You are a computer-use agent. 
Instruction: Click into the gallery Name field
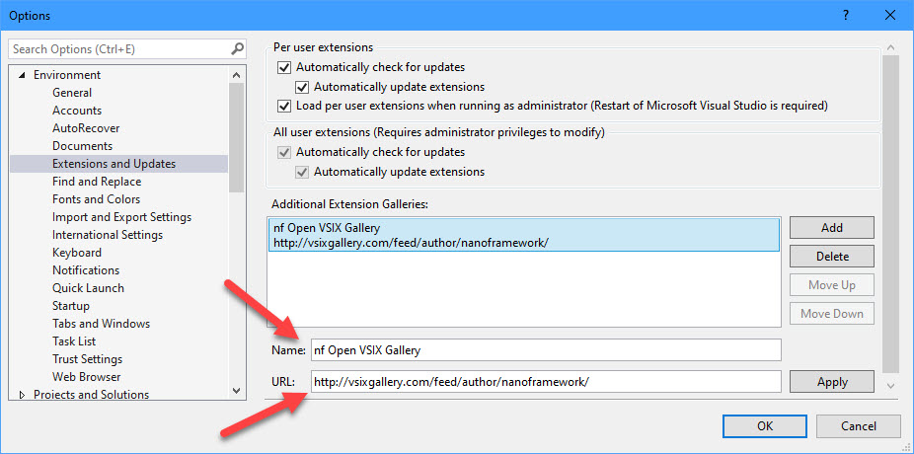[x=546, y=350]
